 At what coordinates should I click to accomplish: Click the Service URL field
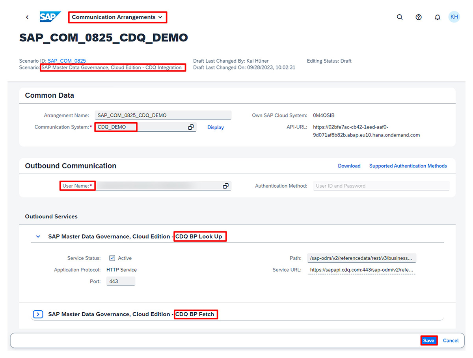pyautogui.click(x=362, y=270)
